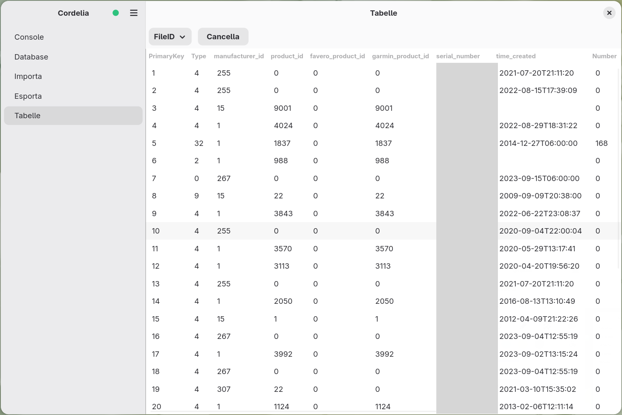The image size is (622, 415).
Task: Open the hamburger main menu
Action: point(134,13)
